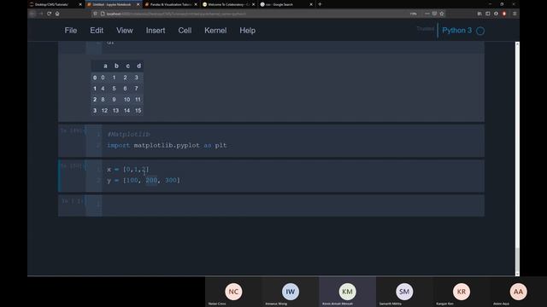The image size is (547, 307).
Task: Open the Help menu
Action: click(247, 31)
